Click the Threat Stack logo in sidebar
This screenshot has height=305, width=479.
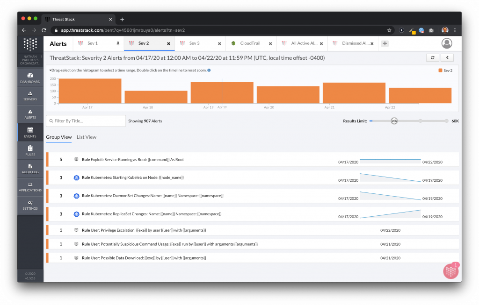[30, 44]
